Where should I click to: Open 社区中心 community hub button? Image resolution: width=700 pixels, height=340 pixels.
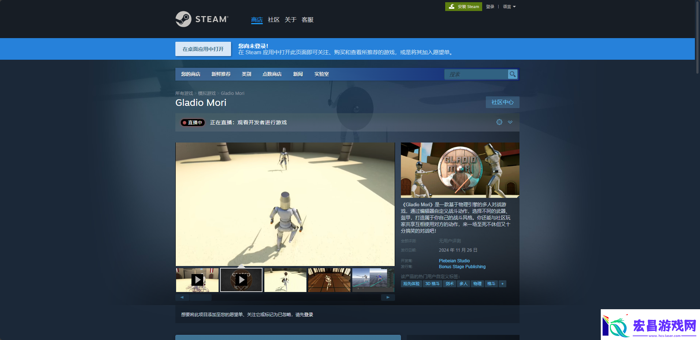[502, 102]
